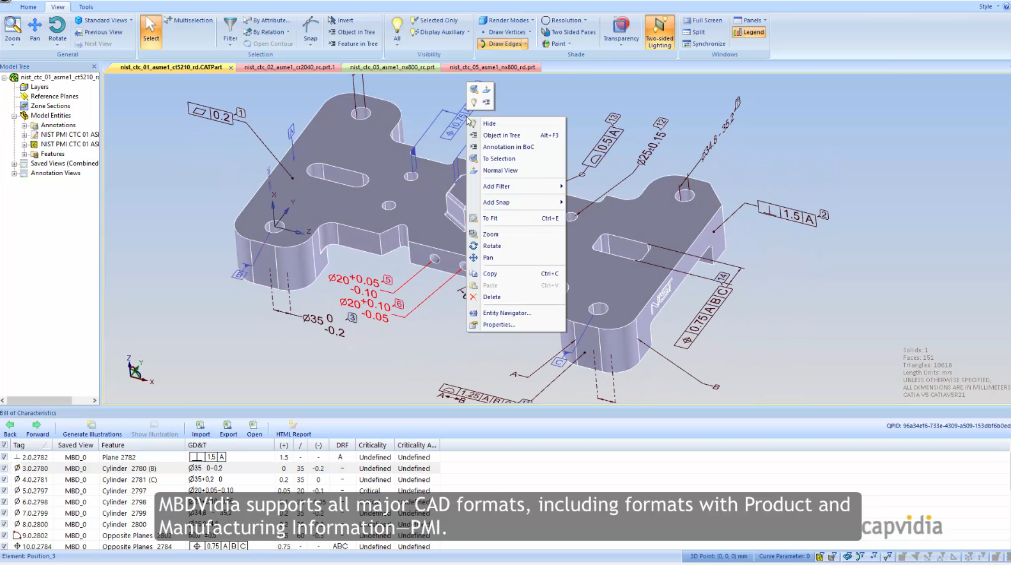Choose Annotation in BoC menu item
Screen dimensions: 1011x565
[516, 147]
